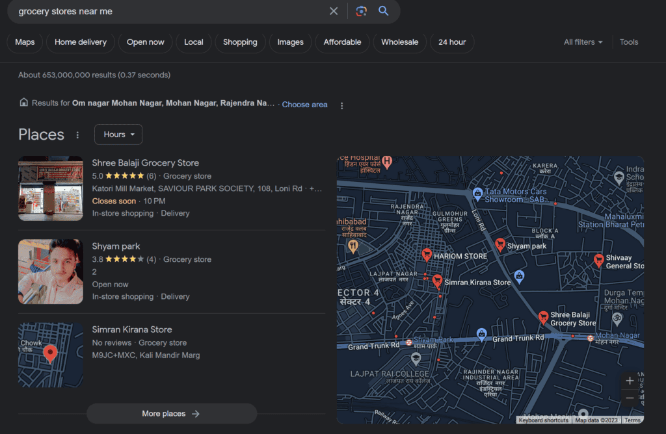Open the All filters dropdown

583,42
